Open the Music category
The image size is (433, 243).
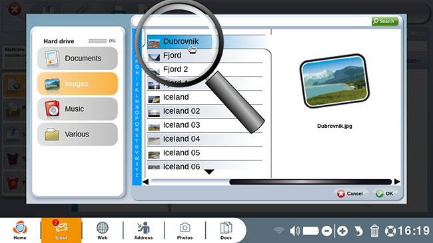77,109
